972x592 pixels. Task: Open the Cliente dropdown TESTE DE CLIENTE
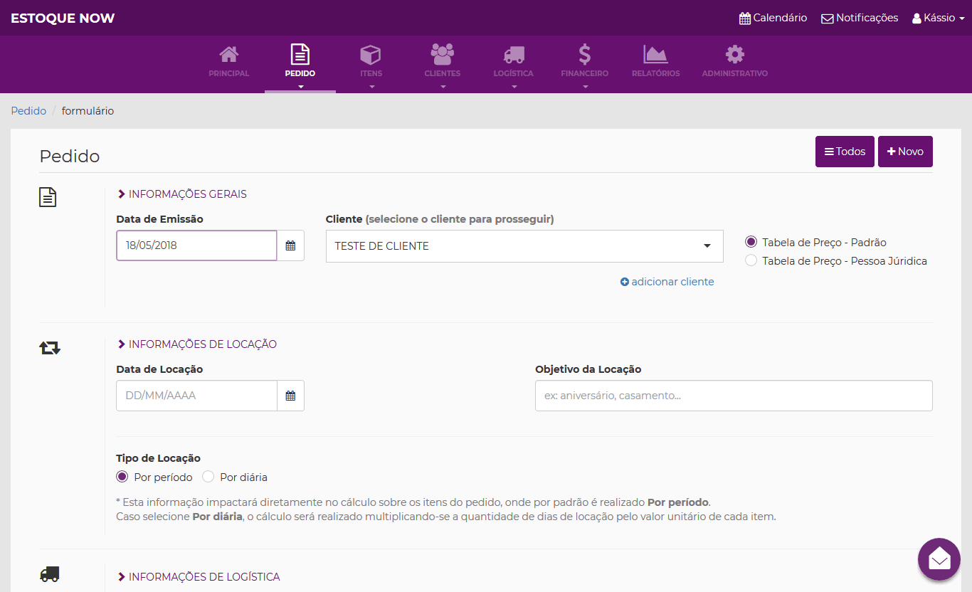tap(524, 246)
